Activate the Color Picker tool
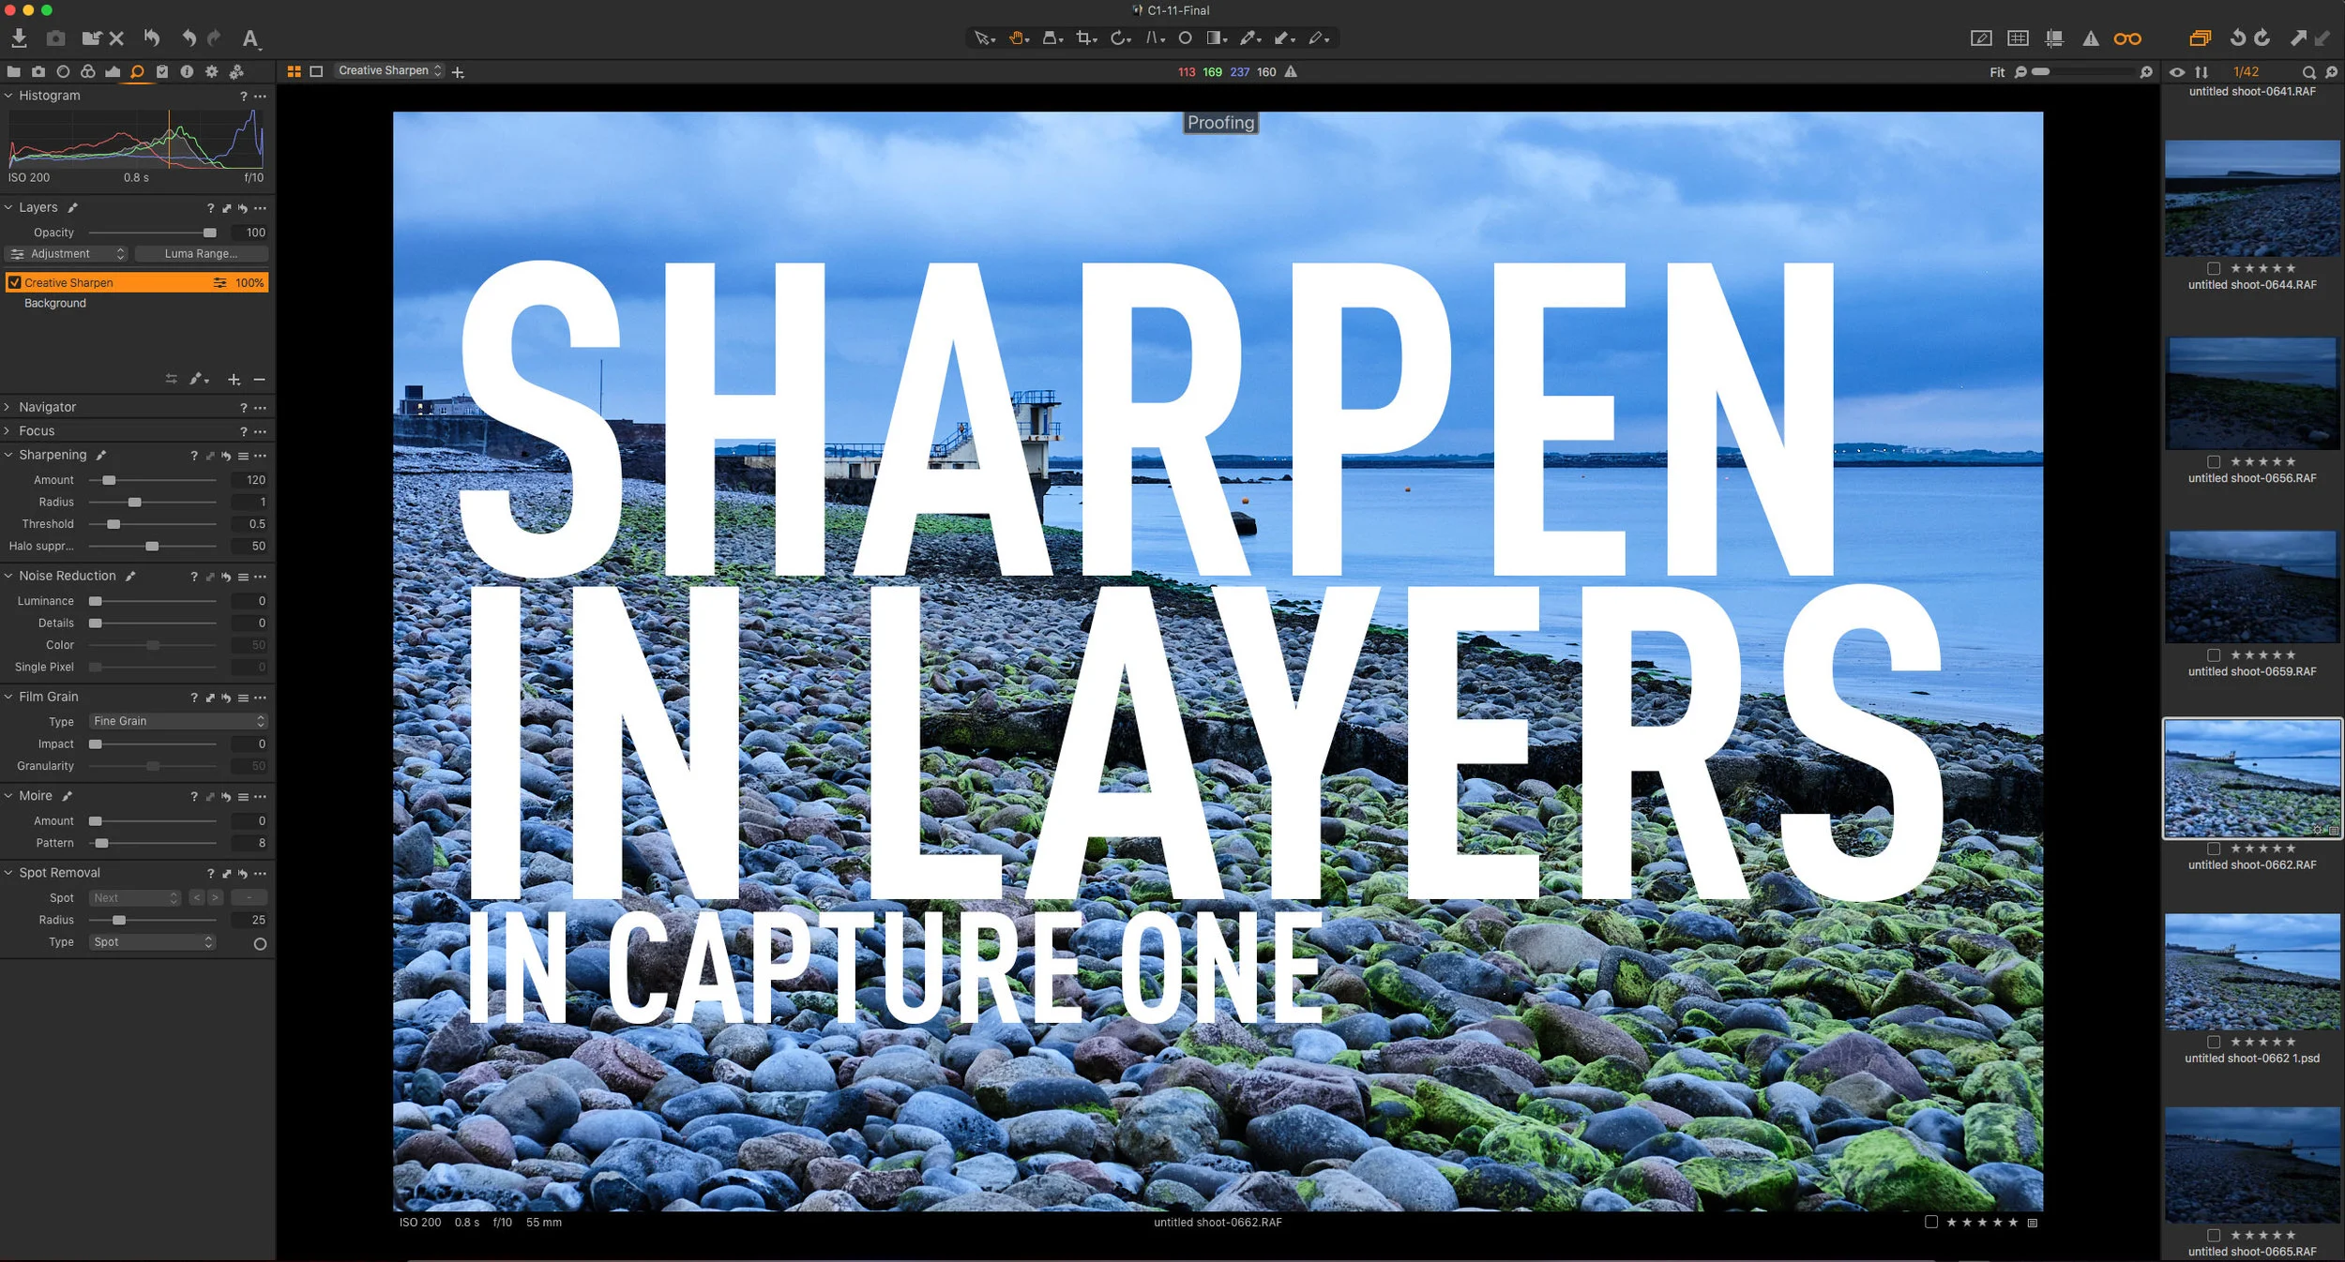The height and width of the screenshot is (1262, 2345). click(x=1249, y=38)
